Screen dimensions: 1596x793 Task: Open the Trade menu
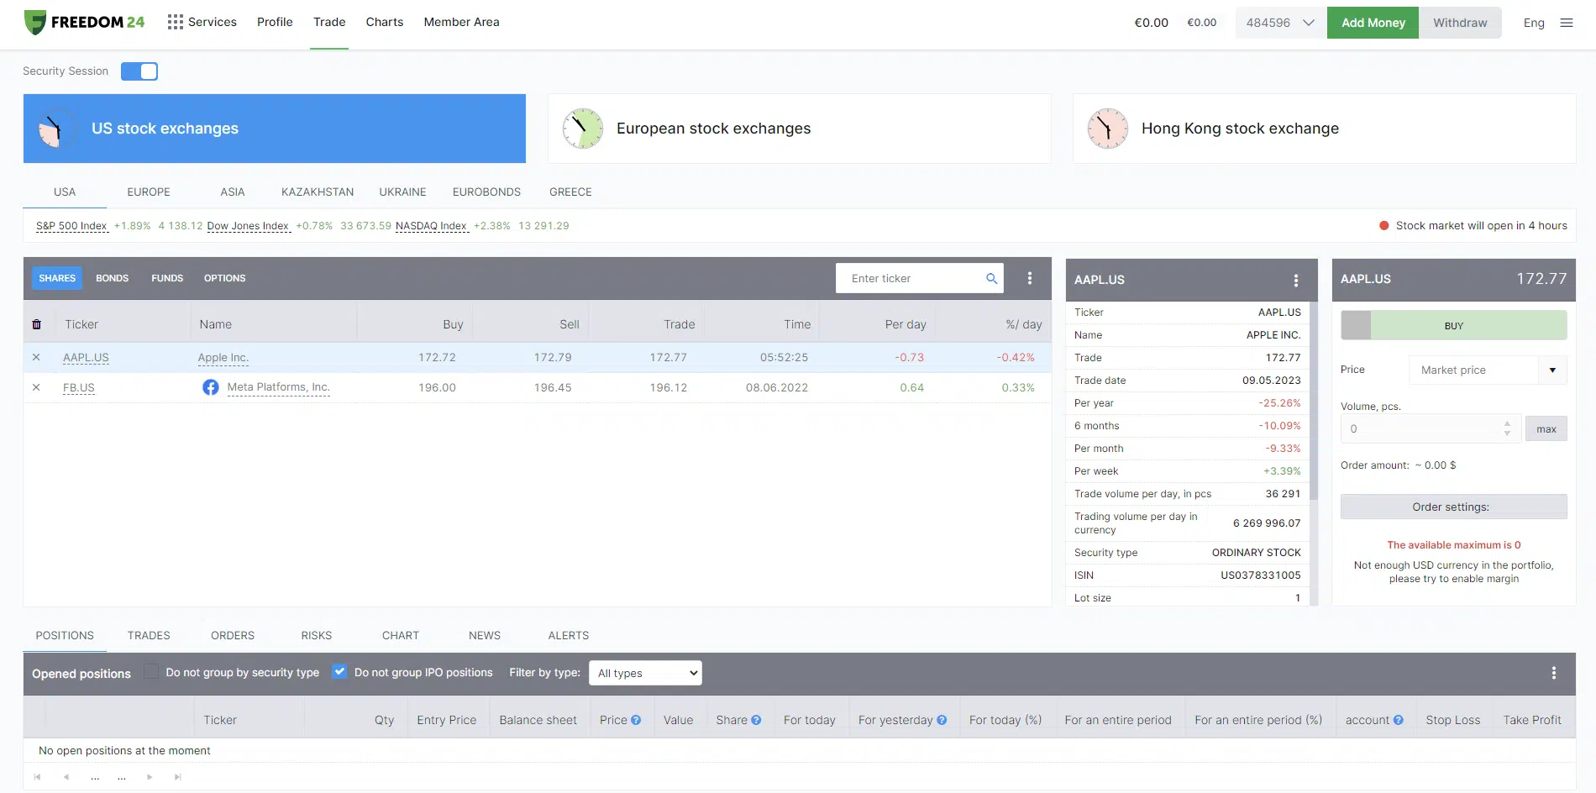329,22
